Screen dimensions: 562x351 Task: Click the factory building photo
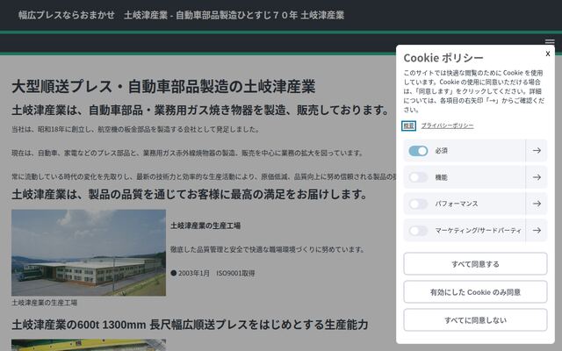pos(89,253)
